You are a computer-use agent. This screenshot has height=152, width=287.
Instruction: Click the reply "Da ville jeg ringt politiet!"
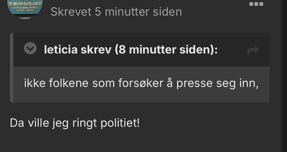click(75, 123)
